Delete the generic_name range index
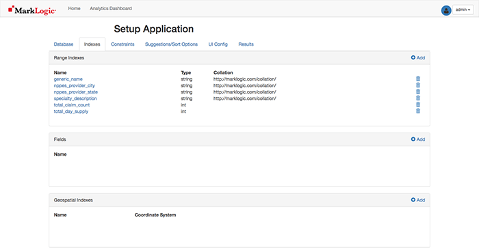Image resolution: width=479 pixels, height=252 pixels. pos(418,79)
